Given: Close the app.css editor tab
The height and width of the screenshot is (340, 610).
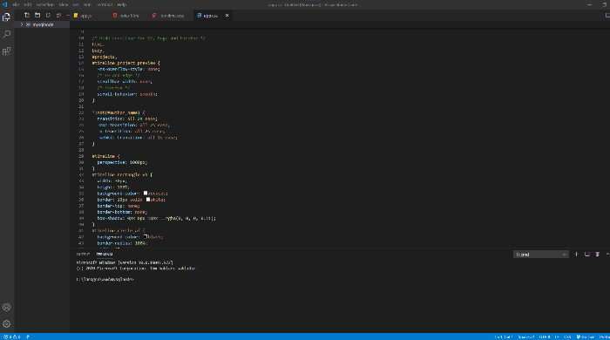Looking at the screenshot, I should [227, 16].
